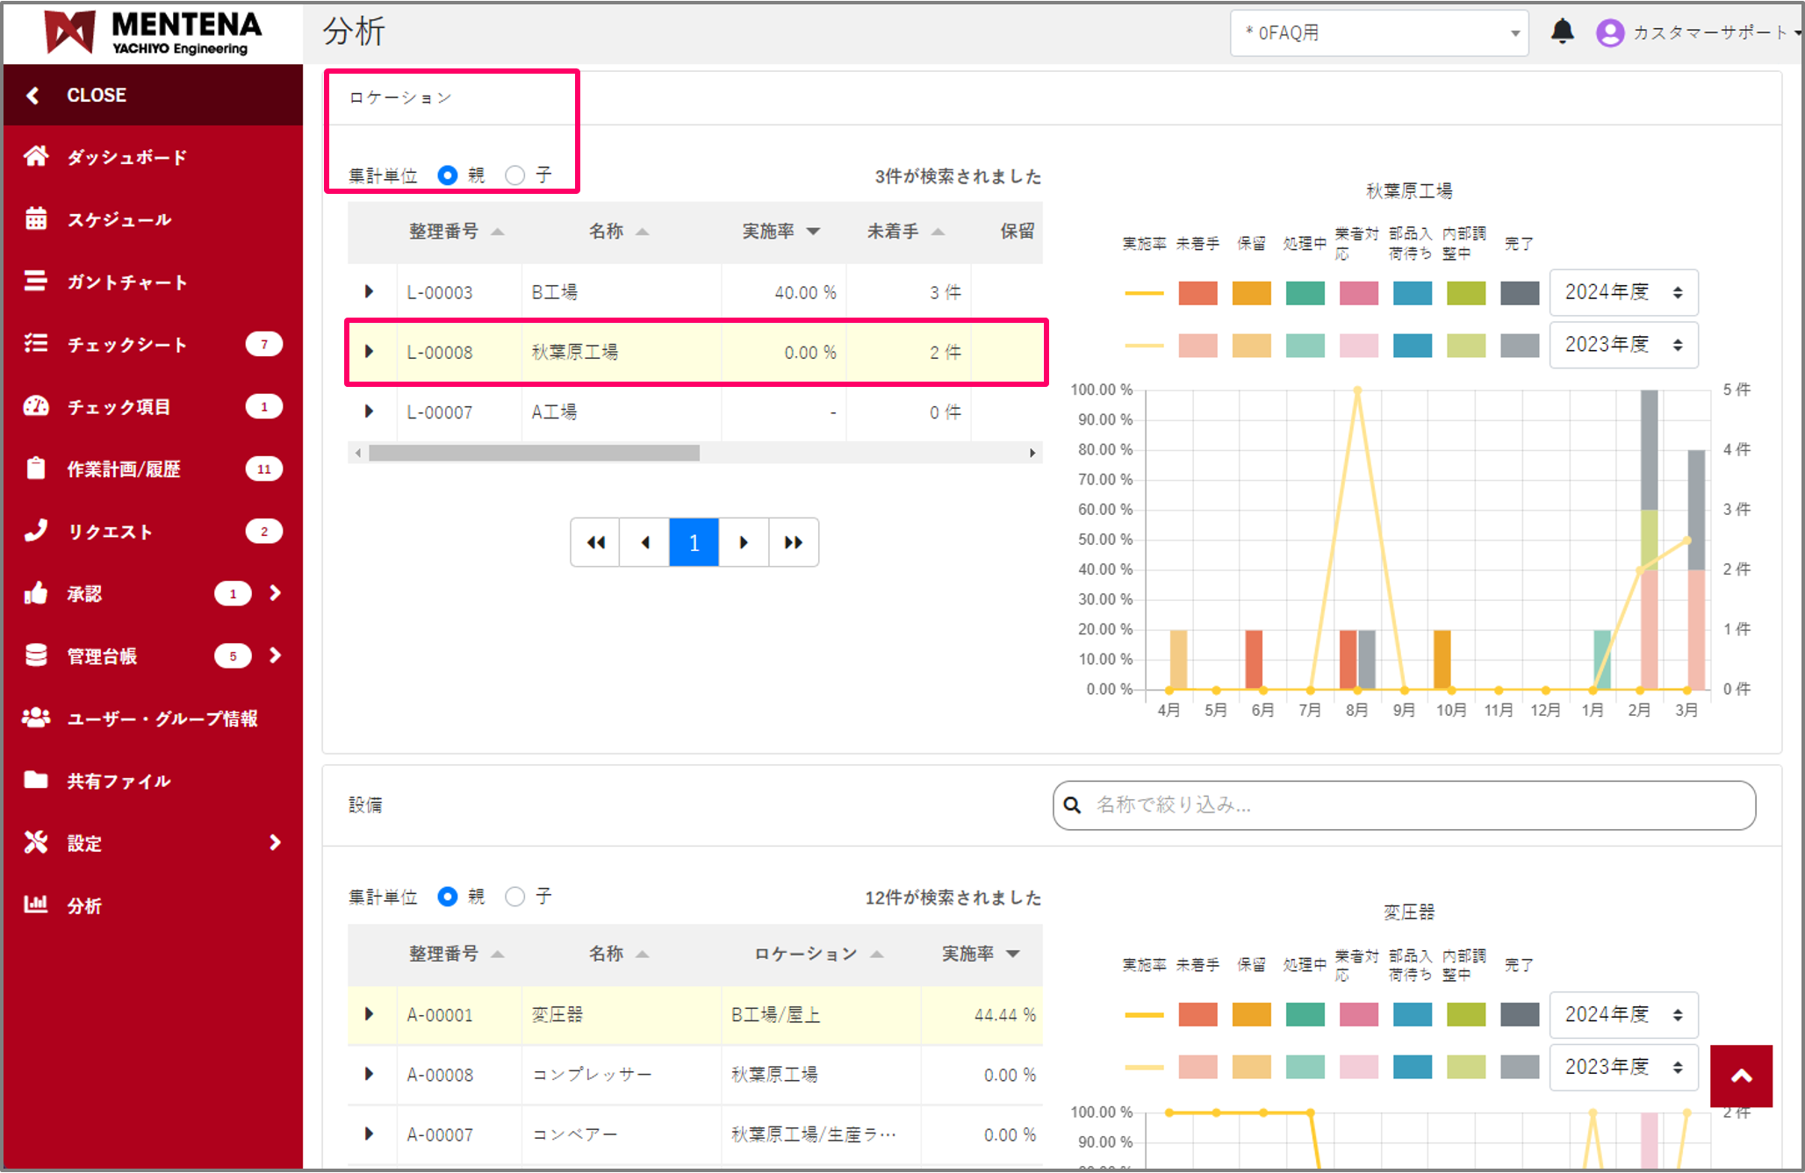Click the CLOSE sidebar button

point(97,95)
